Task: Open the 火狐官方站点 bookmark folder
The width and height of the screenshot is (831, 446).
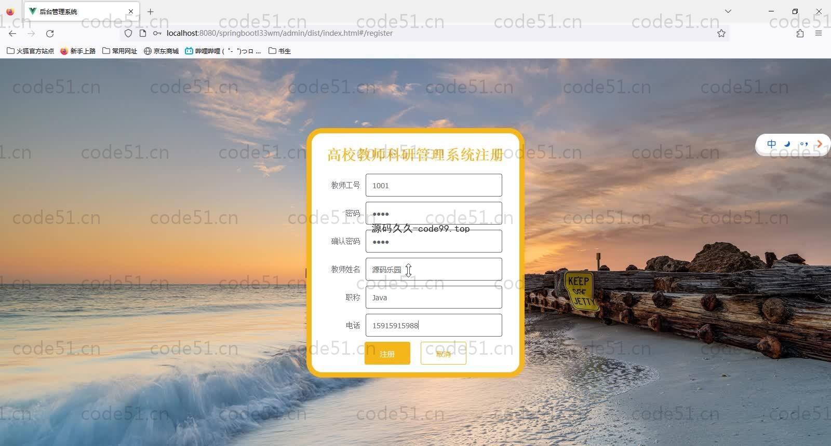Action: 30,51
